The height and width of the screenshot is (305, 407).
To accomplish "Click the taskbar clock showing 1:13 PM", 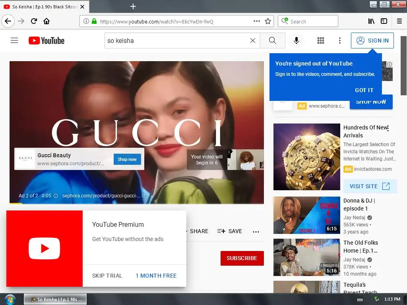I will coord(392,299).
